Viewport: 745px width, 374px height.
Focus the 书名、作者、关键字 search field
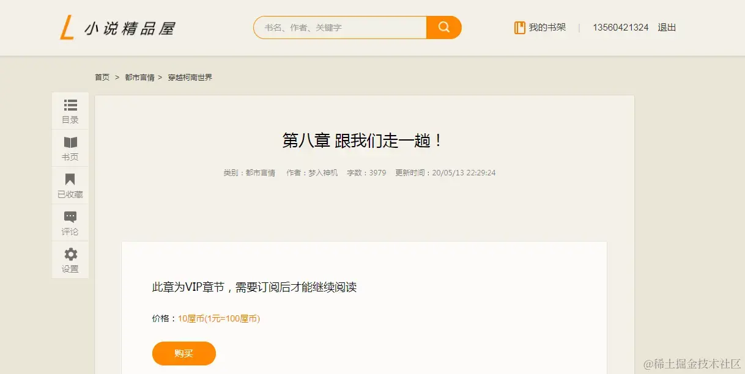[x=340, y=28]
